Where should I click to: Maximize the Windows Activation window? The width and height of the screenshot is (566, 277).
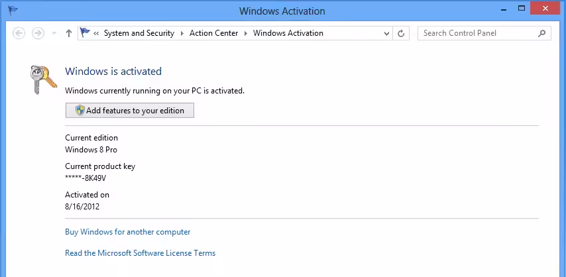click(521, 8)
